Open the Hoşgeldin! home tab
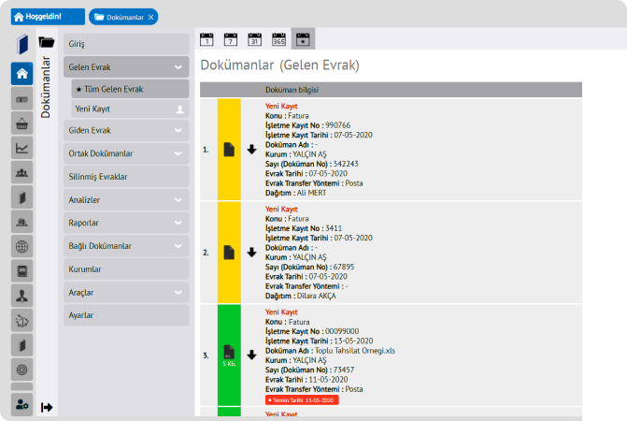Viewport: 627px width, 421px height. 48,17
